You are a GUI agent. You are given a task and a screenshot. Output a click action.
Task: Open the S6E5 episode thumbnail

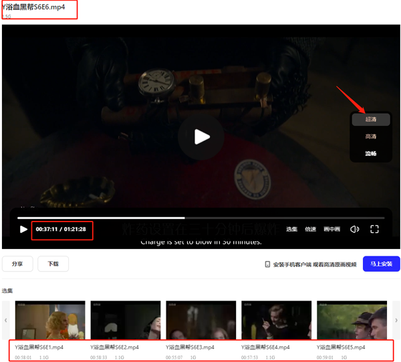pyautogui.click(x=352, y=320)
